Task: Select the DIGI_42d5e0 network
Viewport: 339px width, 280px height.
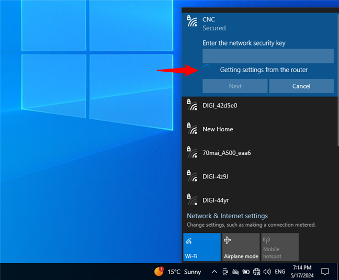Action: [x=259, y=106]
